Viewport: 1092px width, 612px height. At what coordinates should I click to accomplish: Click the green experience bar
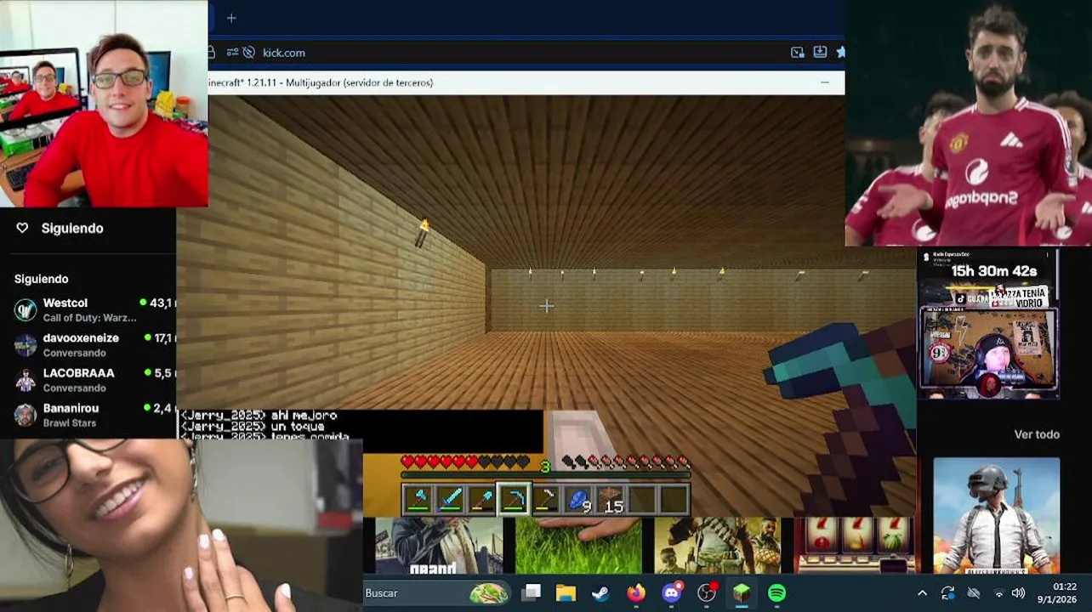pyautogui.click(x=545, y=476)
